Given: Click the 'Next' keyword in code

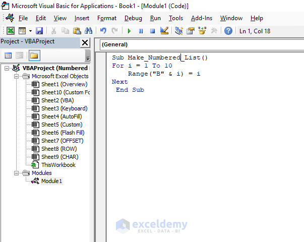Looking at the screenshot, I should pyautogui.click(x=120, y=82).
